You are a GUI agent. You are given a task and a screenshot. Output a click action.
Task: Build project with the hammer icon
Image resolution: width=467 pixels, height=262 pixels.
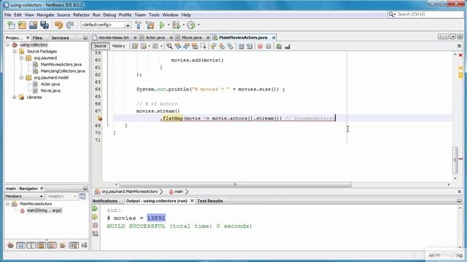point(138,25)
